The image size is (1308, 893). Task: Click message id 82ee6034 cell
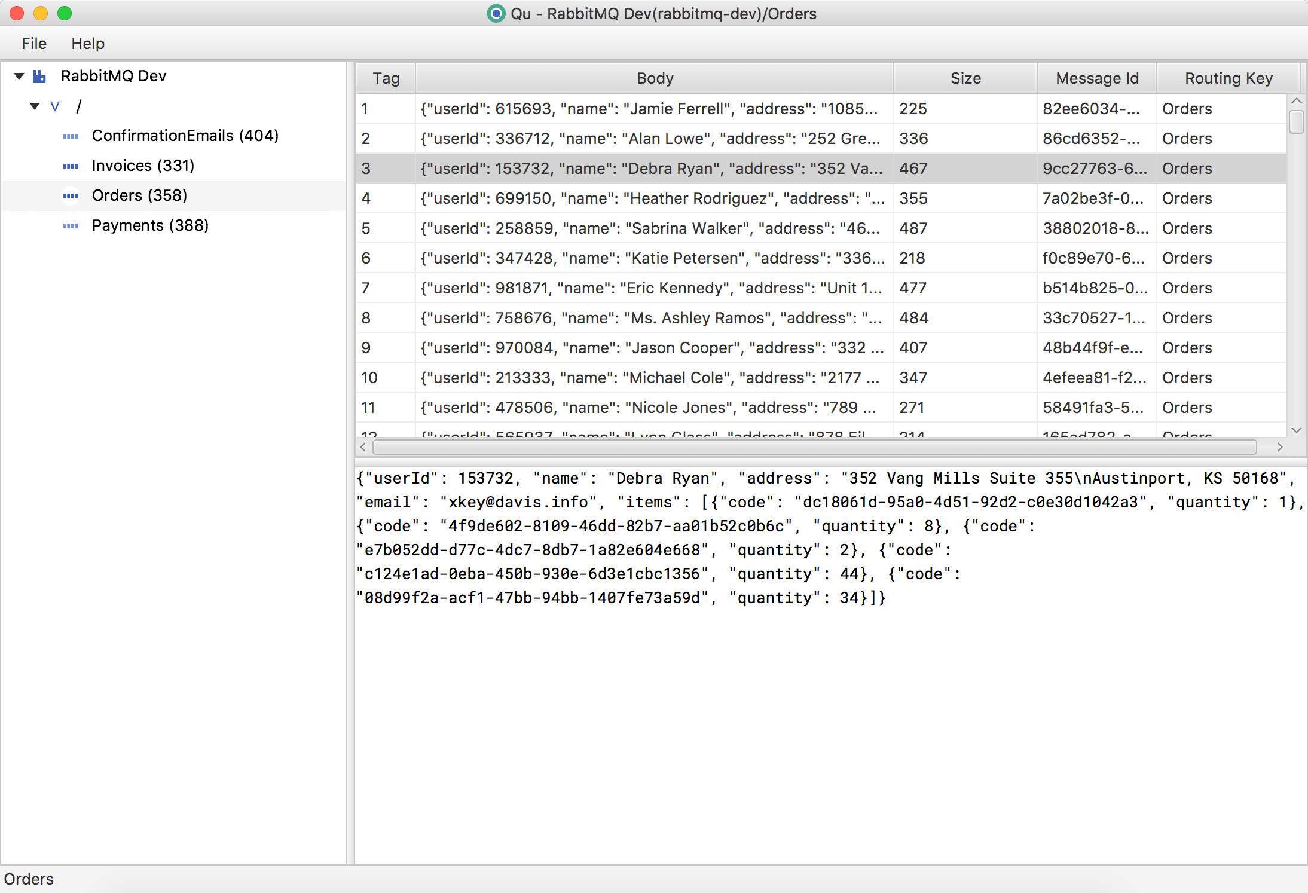[x=1097, y=109]
